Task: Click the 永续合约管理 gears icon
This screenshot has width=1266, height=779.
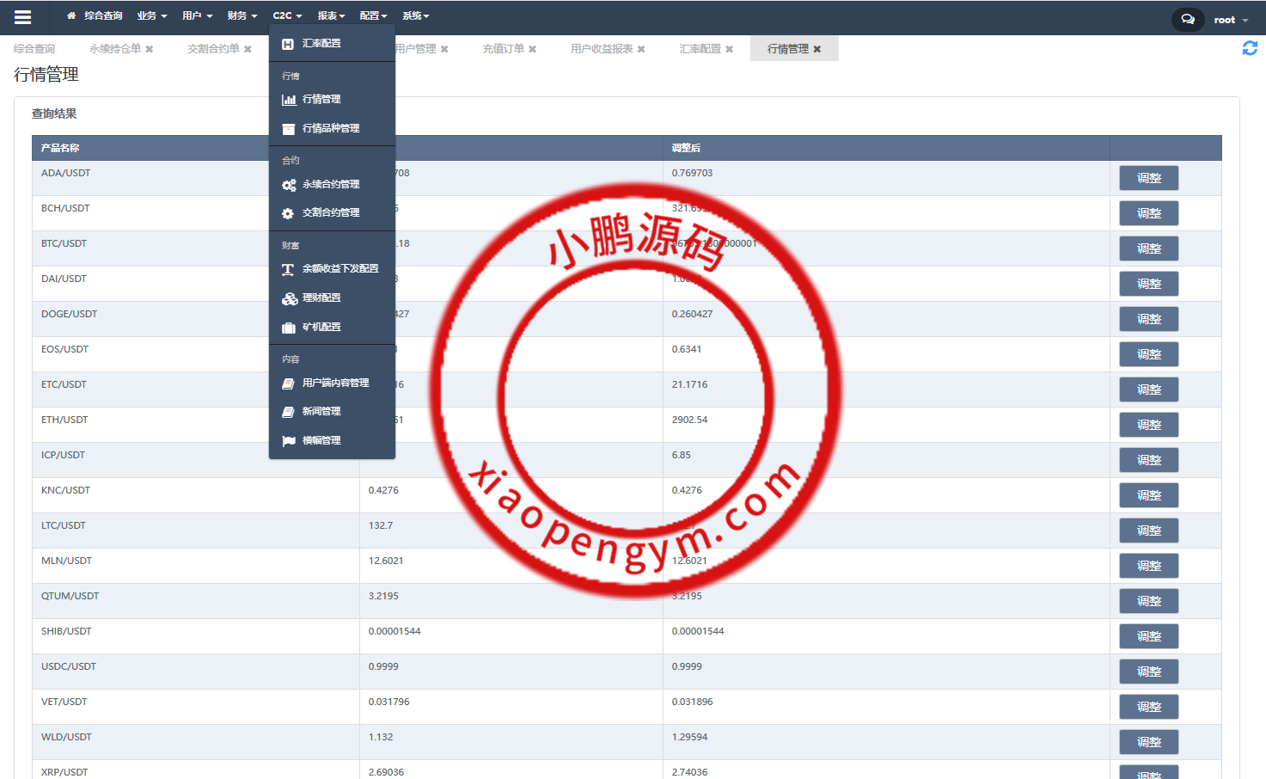Action: point(288,184)
